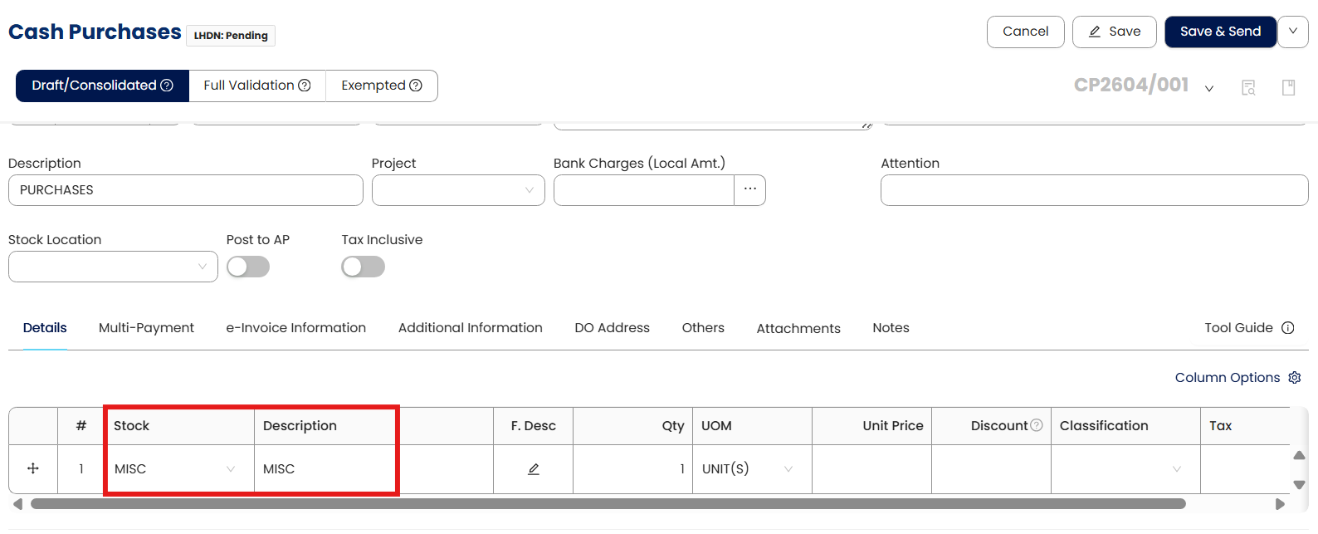Click the Cancel button
This screenshot has height=534, width=1318.
pos(1025,32)
